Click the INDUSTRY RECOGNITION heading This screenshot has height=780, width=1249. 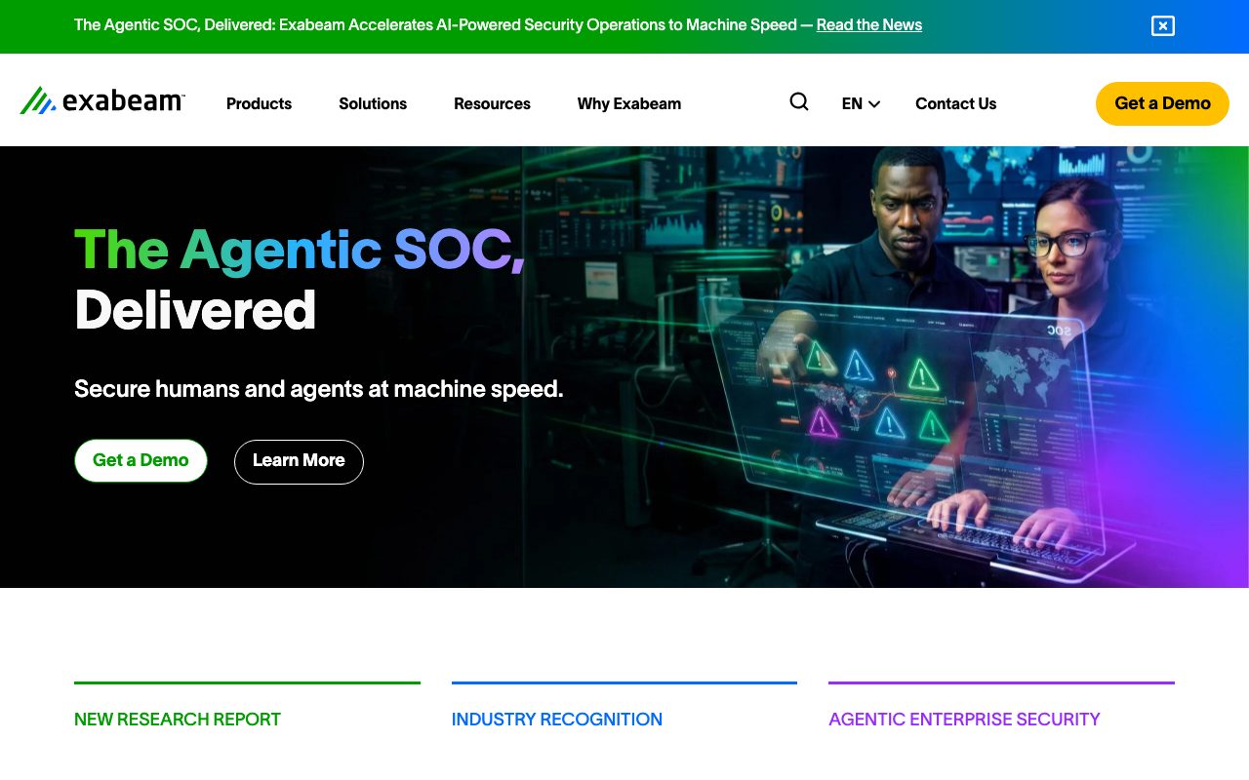(x=557, y=720)
